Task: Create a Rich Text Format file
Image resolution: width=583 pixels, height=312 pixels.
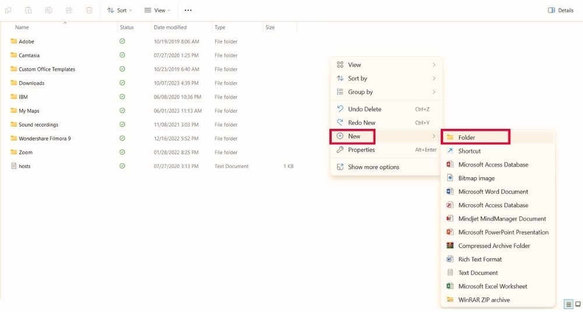Action: 497,259
